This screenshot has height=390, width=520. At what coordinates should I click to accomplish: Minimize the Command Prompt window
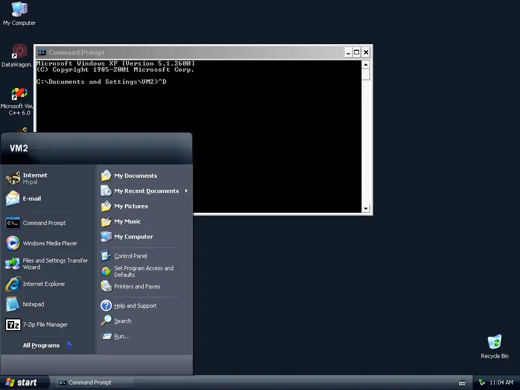click(x=348, y=52)
